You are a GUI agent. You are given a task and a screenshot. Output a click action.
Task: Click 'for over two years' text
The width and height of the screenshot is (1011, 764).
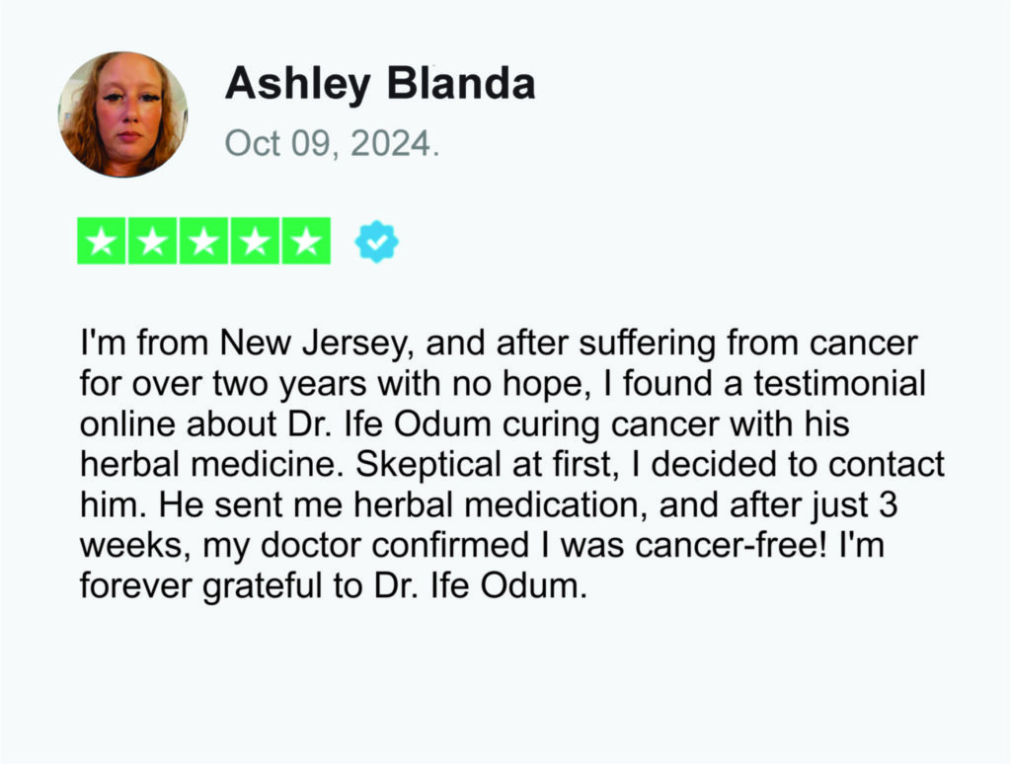coord(224,384)
